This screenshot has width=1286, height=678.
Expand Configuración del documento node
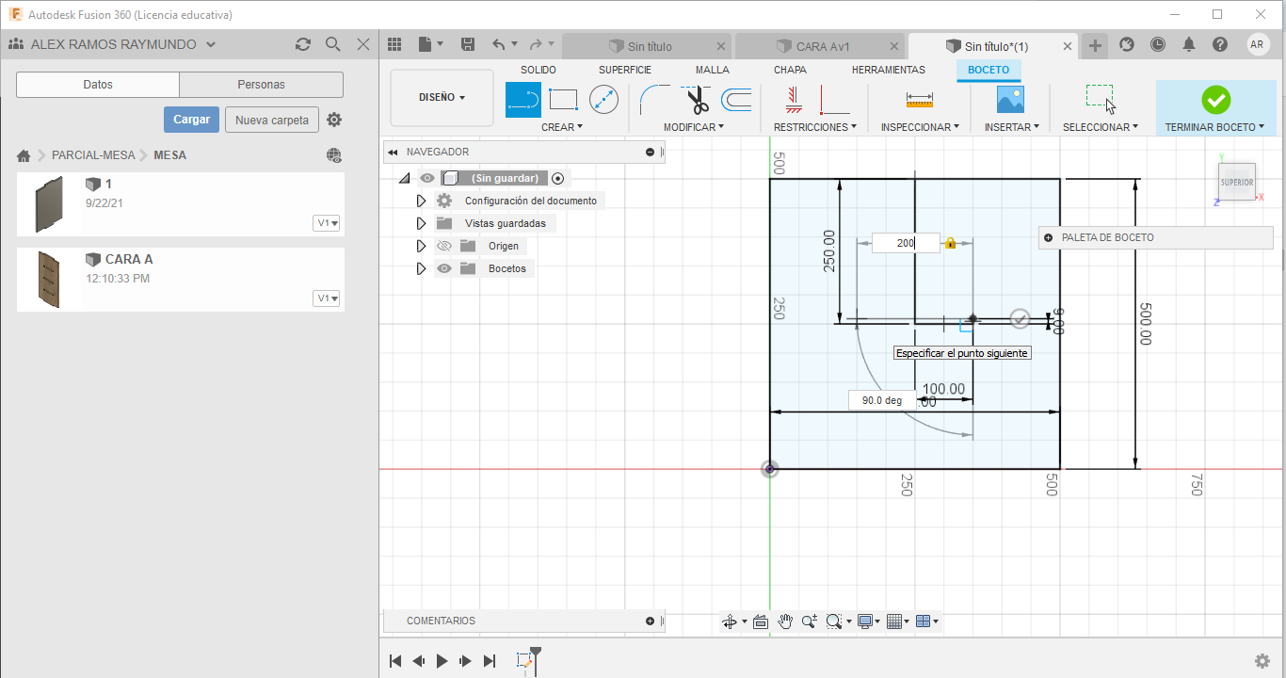tap(421, 201)
